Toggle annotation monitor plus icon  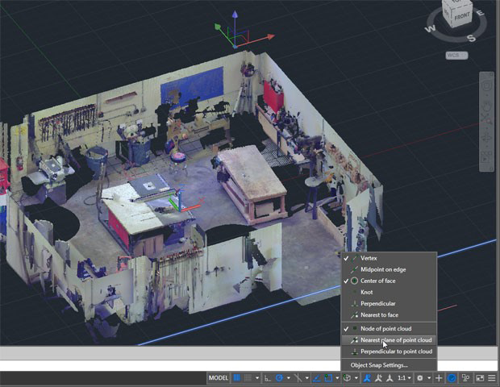coord(439,378)
